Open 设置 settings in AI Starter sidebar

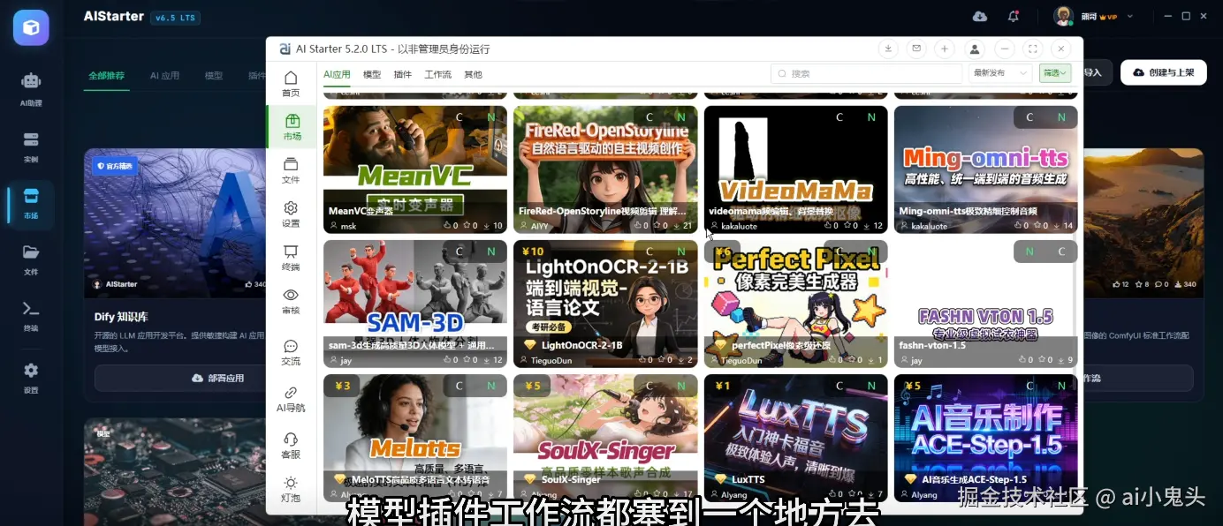pyautogui.click(x=291, y=214)
